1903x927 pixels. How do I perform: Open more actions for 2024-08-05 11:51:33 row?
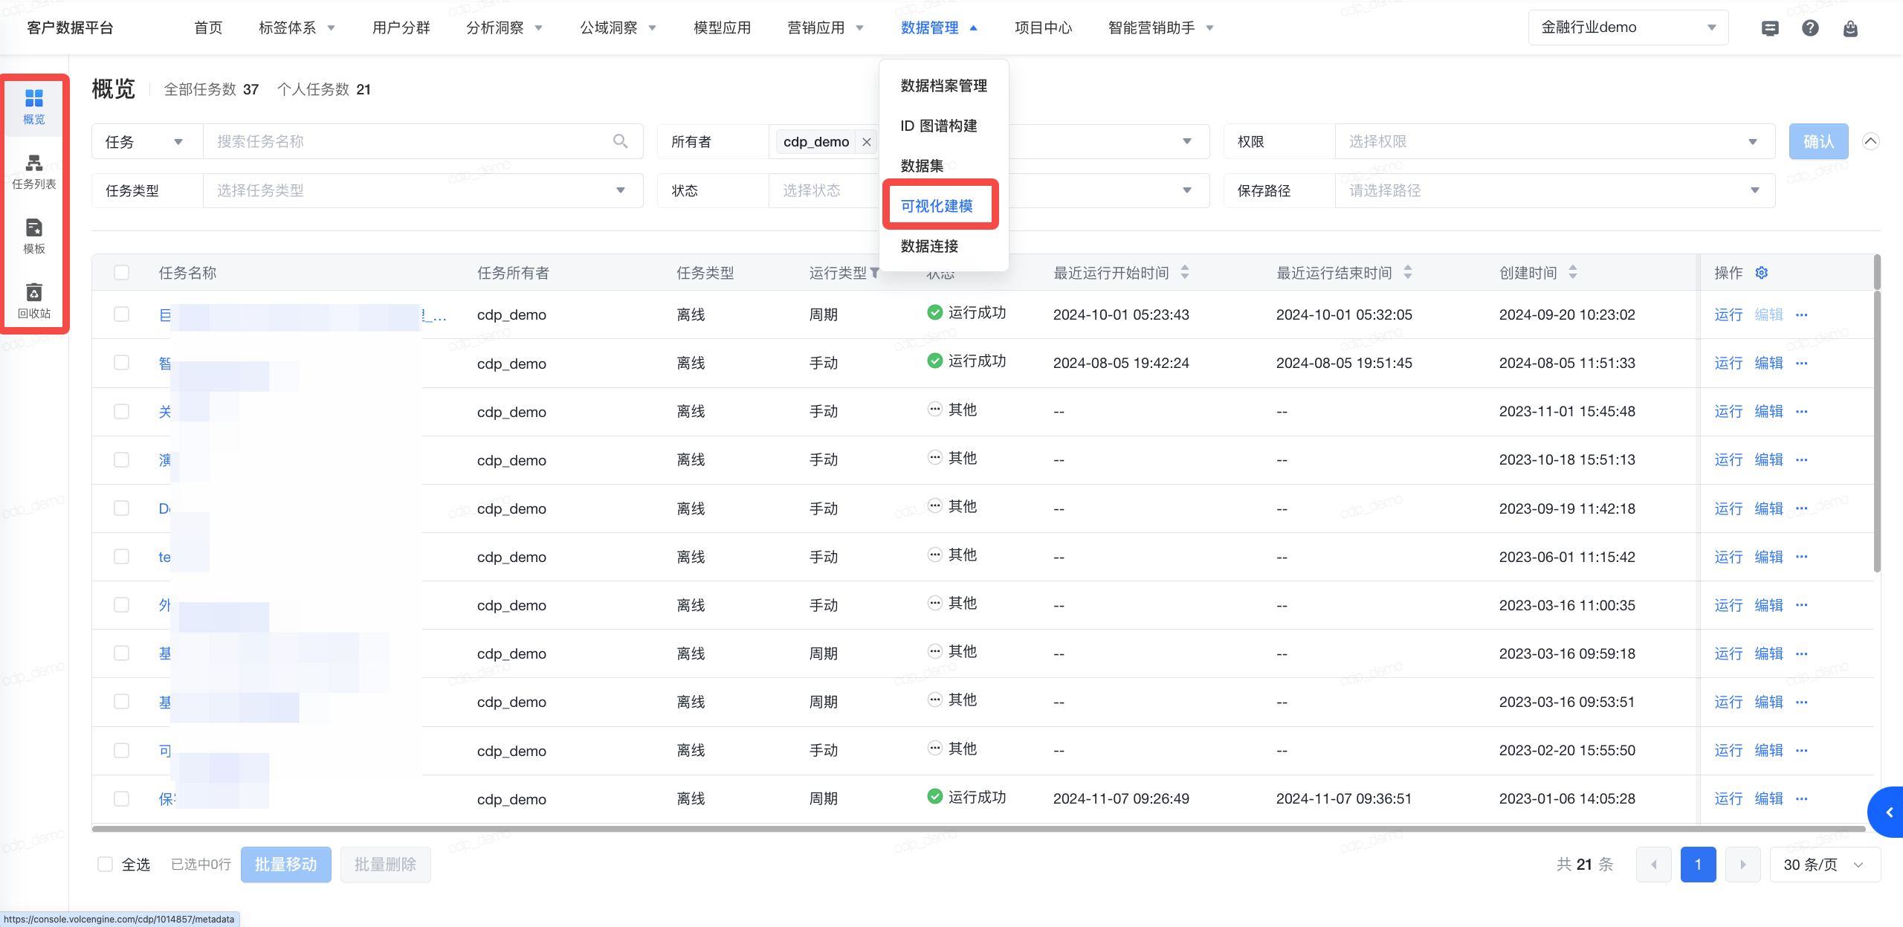tap(1802, 363)
